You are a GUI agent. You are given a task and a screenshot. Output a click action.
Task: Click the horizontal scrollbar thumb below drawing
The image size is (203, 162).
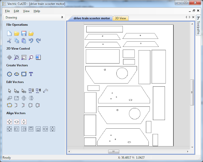coord(113,152)
